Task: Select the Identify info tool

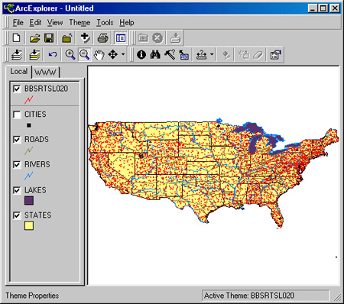Action: 141,54
